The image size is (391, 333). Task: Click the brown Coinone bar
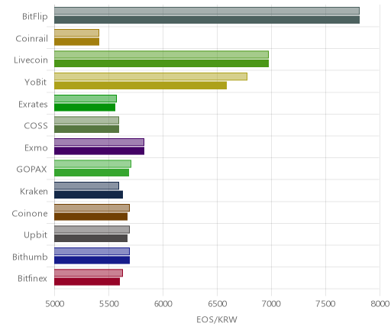(91, 217)
